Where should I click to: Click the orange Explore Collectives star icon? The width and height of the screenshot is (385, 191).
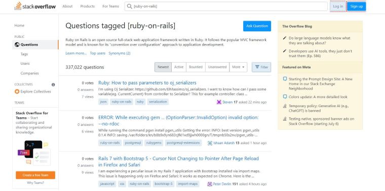pos(17,91)
